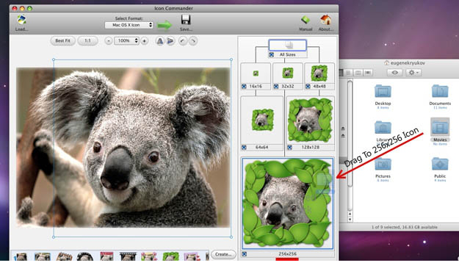The height and width of the screenshot is (271, 459).
Task: Rotate image counter-clockwise
Action: coord(182,41)
